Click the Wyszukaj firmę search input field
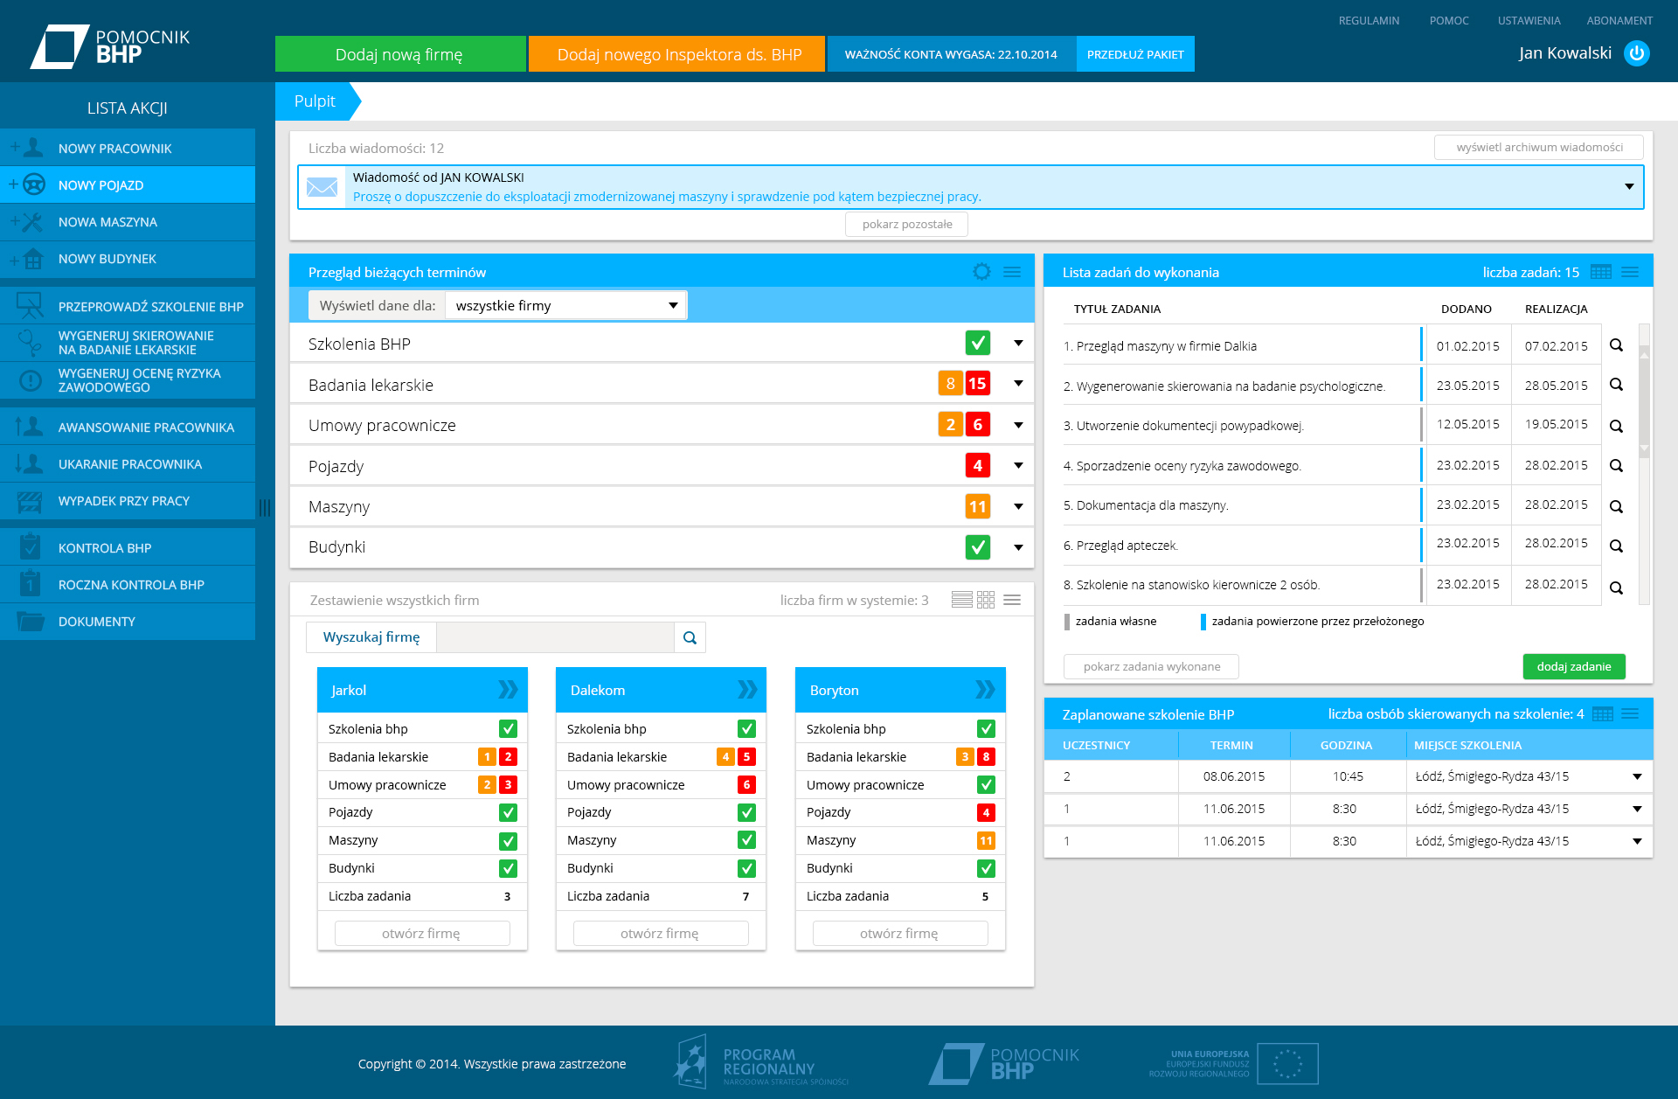 coord(555,637)
